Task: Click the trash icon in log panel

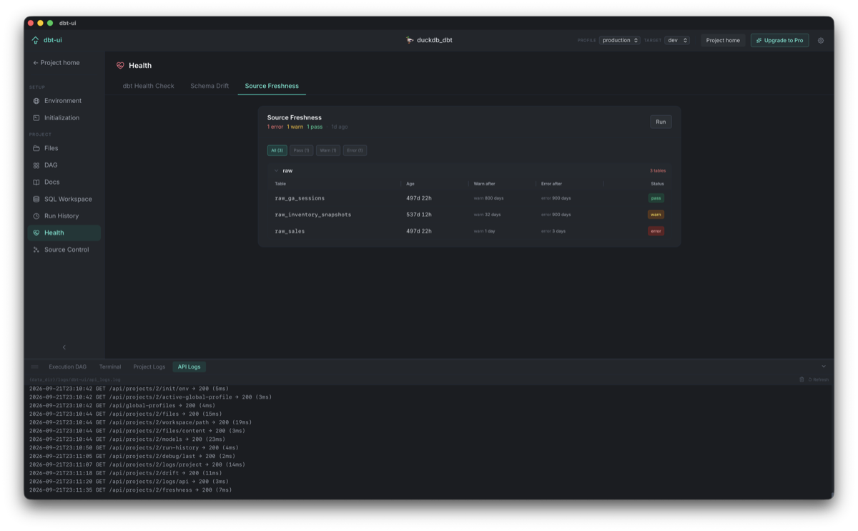Action: (x=802, y=380)
